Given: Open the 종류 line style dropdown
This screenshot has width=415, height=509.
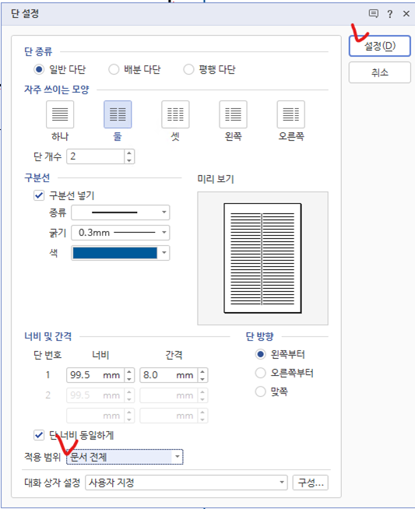Looking at the screenshot, I should coord(121,212).
